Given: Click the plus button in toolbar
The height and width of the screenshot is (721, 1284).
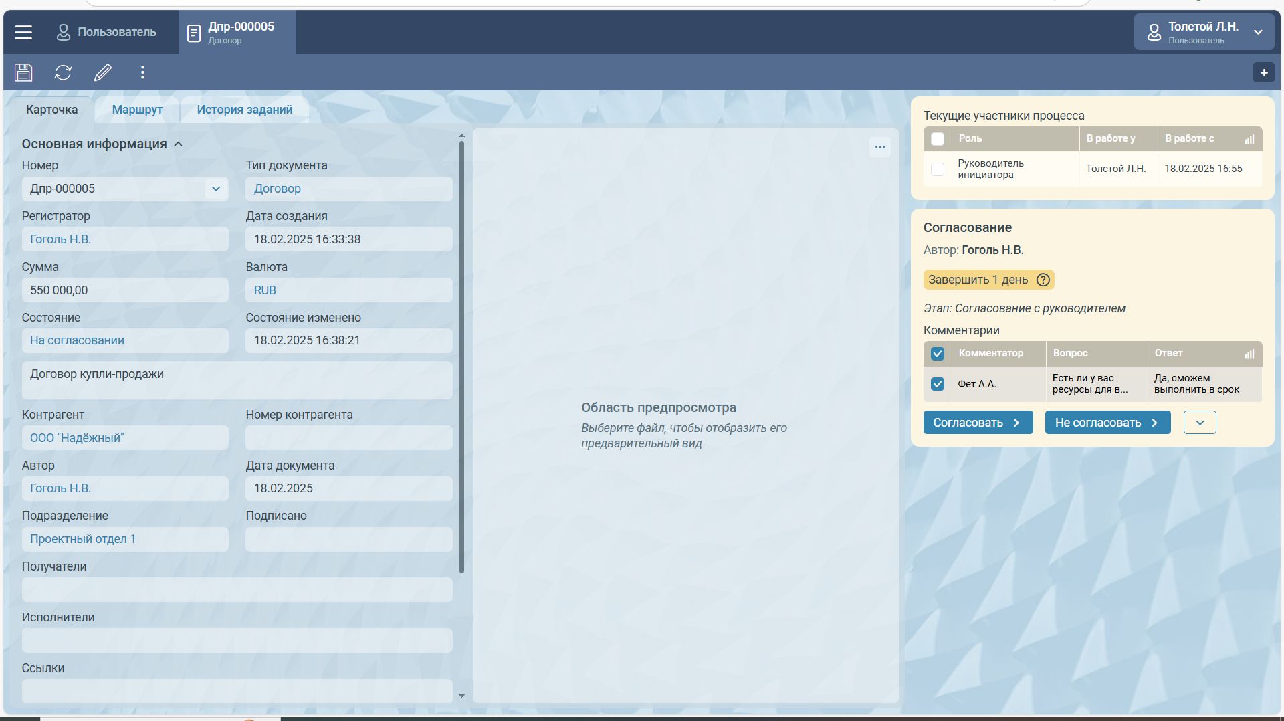Looking at the screenshot, I should tap(1263, 72).
